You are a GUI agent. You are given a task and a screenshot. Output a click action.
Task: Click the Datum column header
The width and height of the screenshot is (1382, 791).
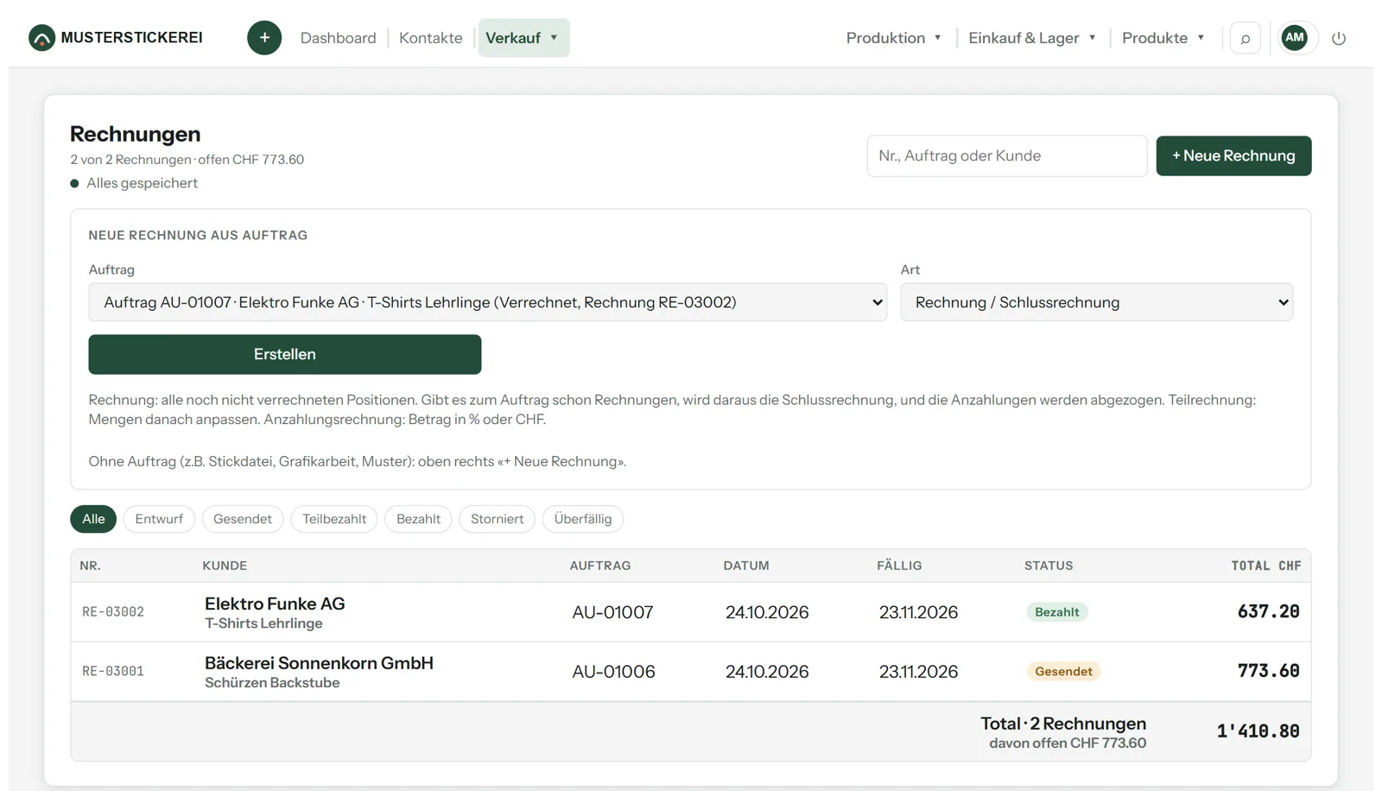pos(746,566)
